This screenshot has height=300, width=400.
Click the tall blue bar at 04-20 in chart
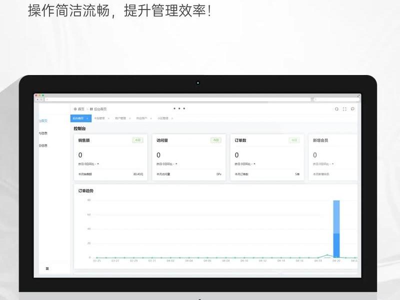336,229
